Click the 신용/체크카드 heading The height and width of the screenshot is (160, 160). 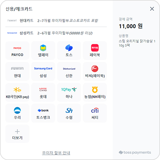[x=19, y=9]
